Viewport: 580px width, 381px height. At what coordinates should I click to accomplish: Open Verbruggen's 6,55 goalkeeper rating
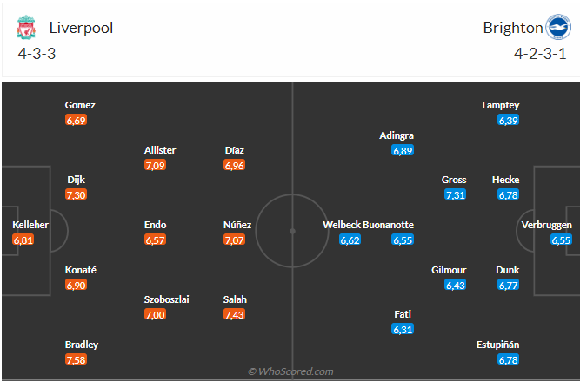pos(562,240)
